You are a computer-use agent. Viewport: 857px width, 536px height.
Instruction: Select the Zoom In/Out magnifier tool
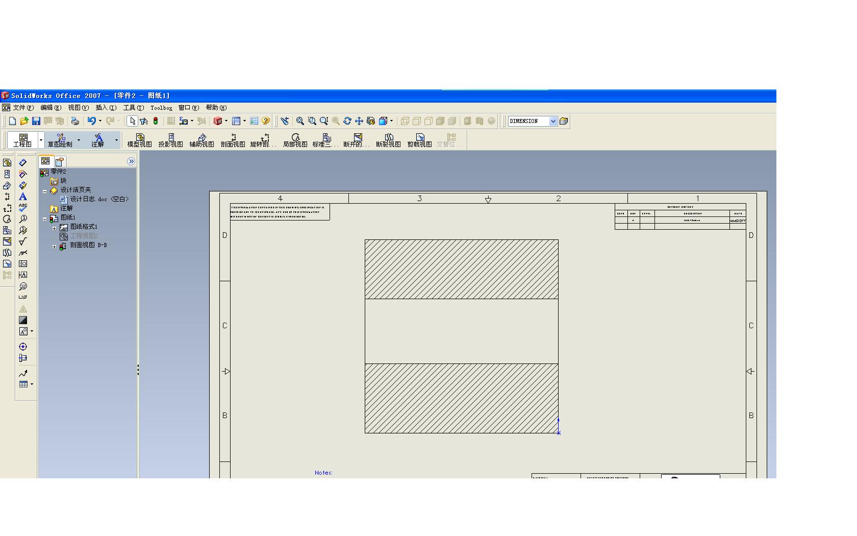323,121
